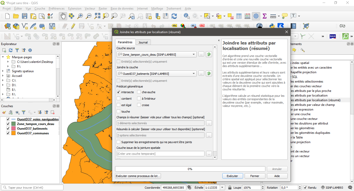Open project with folder icon
The height and width of the screenshot is (191, 354).
pyautogui.click(x=16, y=16)
